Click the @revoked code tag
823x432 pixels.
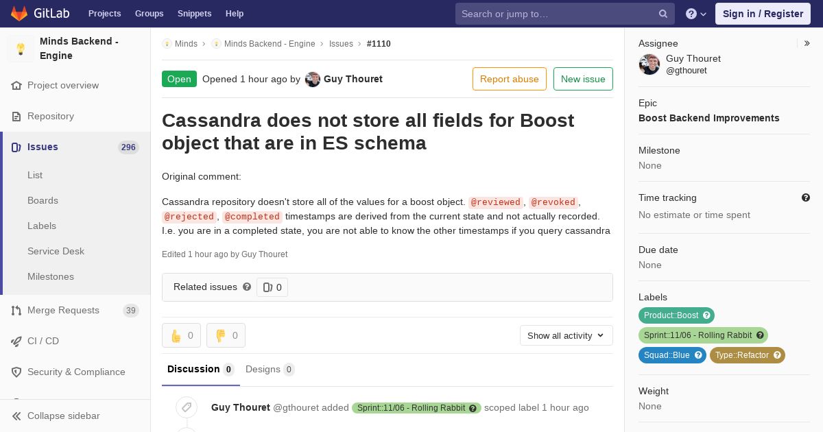(553, 202)
